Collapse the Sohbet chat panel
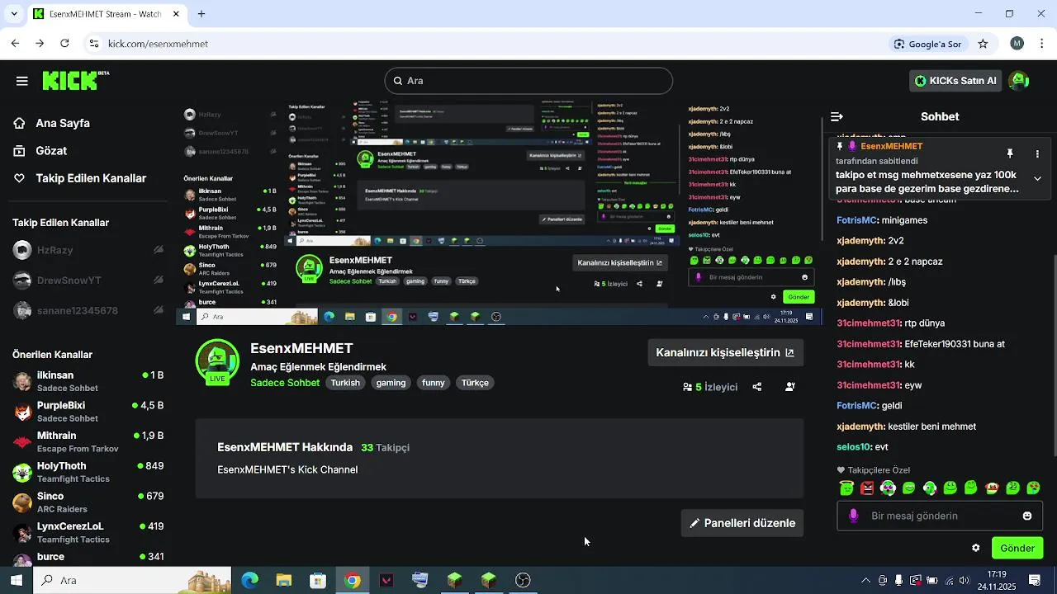Viewport: 1057px width, 594px height. 837,116
